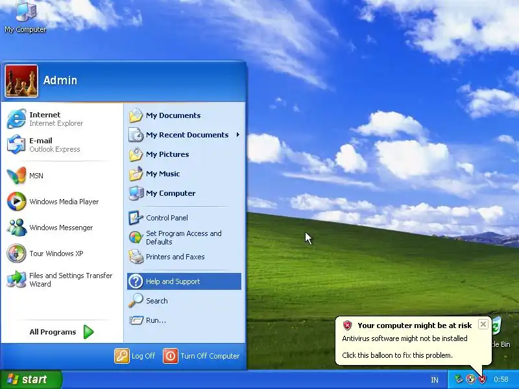Click the 'Outlook Express' subtitle text

click(x=54, y=149)
